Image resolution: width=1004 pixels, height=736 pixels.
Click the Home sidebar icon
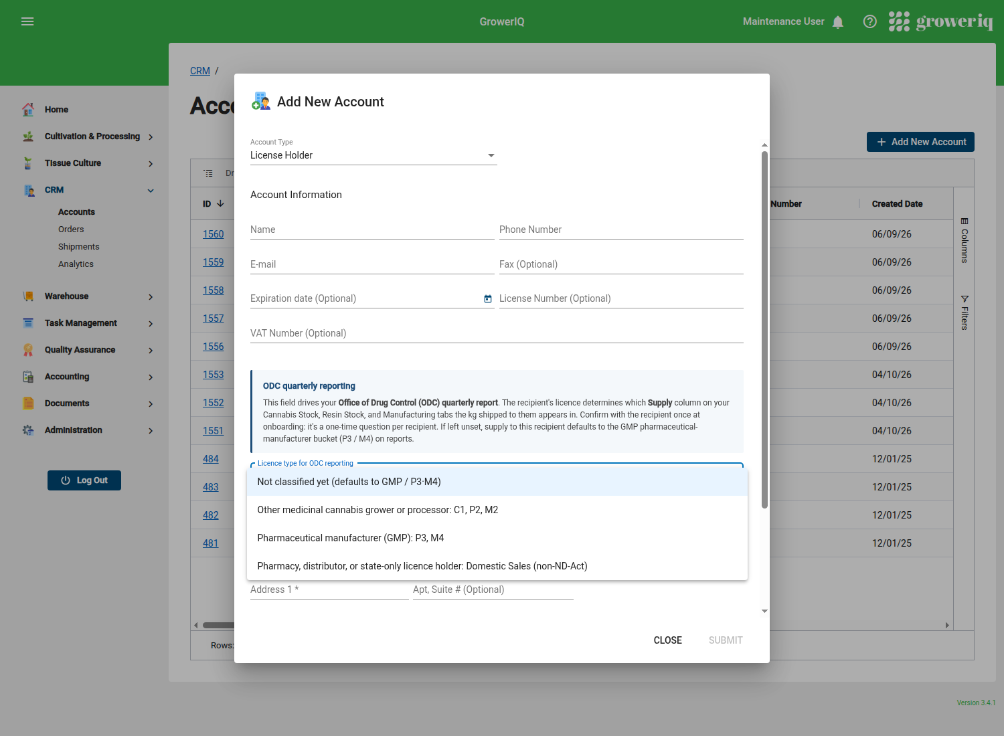28,110
